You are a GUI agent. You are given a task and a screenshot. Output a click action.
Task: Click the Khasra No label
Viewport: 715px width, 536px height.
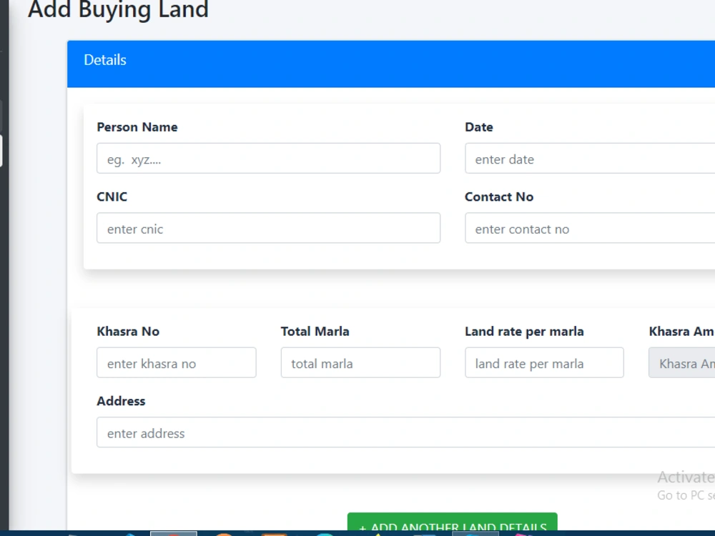coord(128,332)
